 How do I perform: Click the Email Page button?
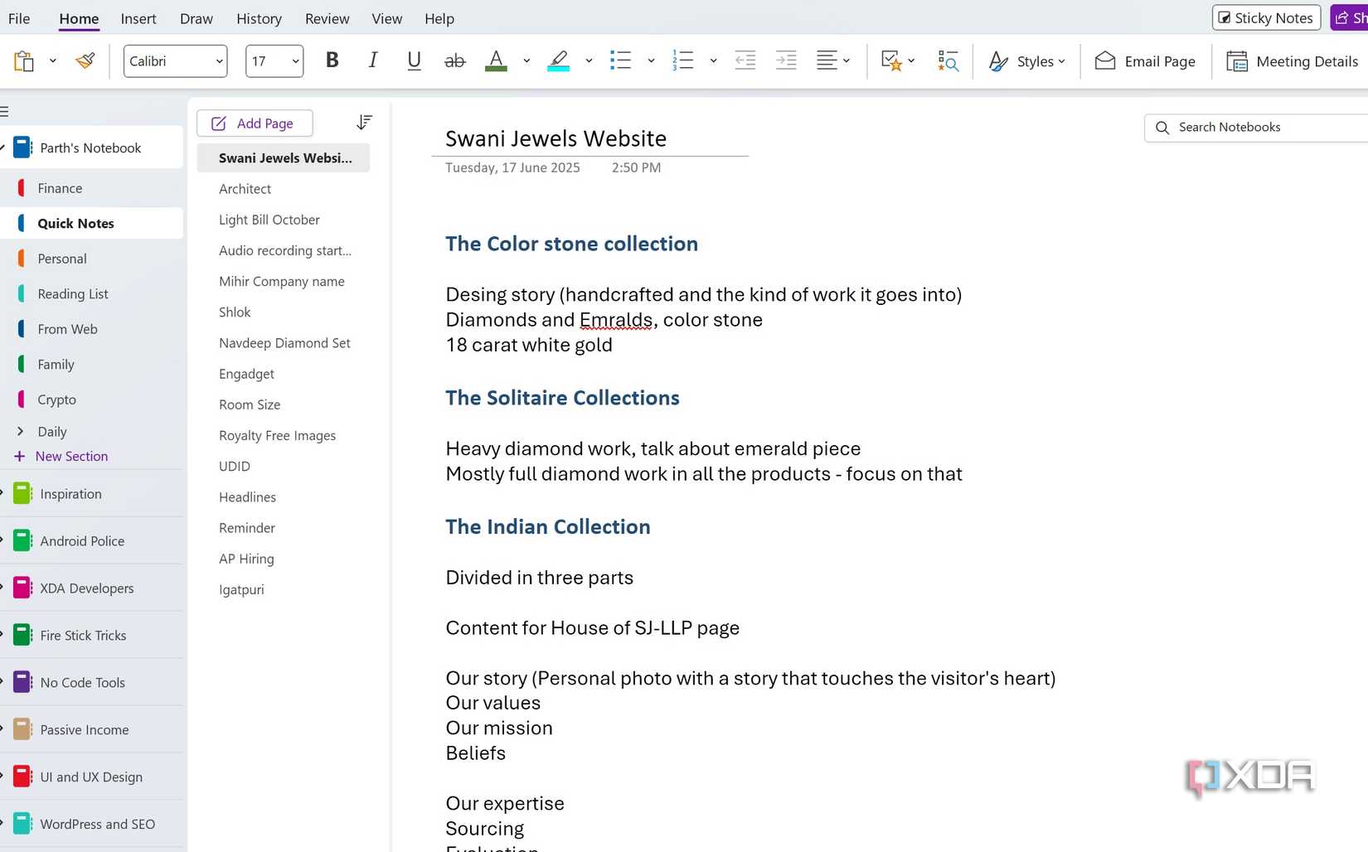click(1145, 61)
